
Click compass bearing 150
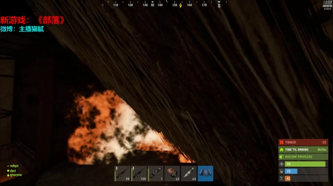point(174,5)
